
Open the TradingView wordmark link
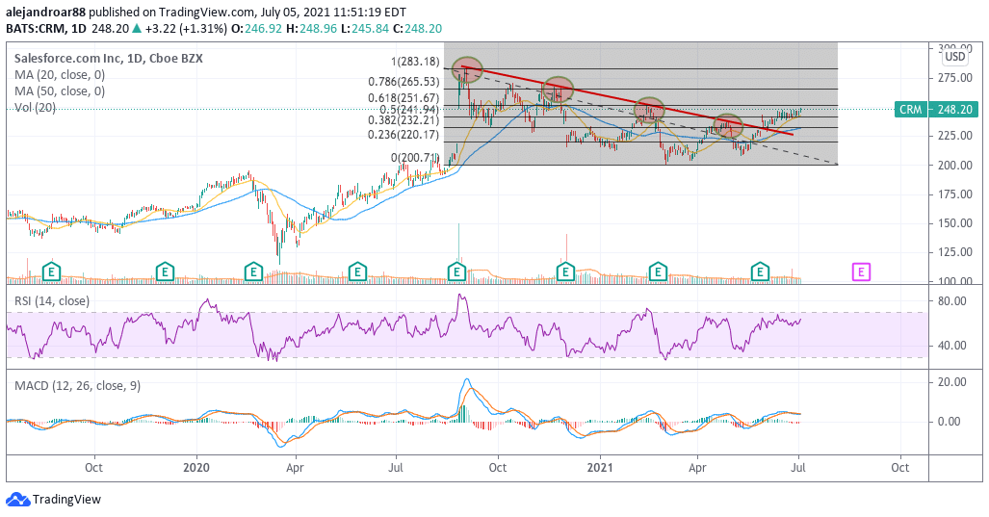click(66, 500)
